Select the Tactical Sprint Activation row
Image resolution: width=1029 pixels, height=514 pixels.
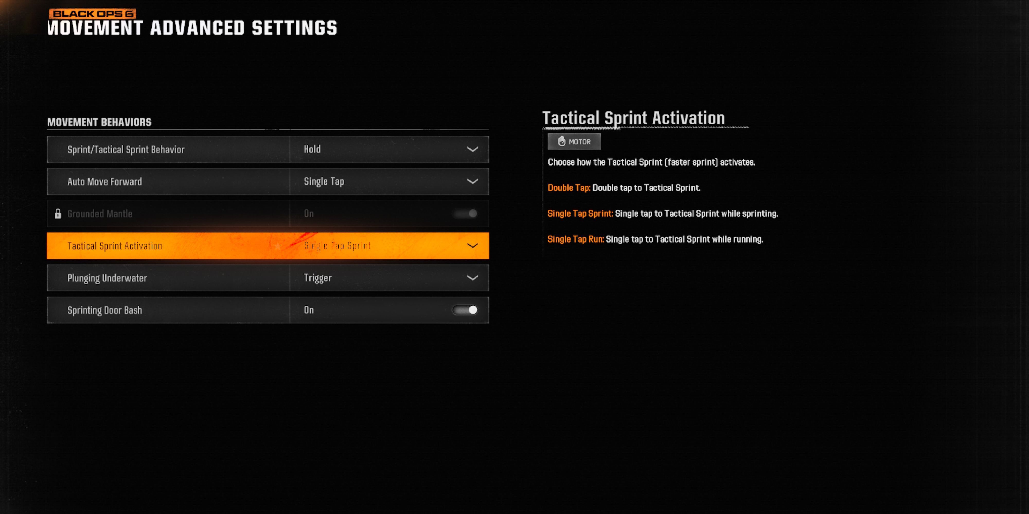coord(268,245)
